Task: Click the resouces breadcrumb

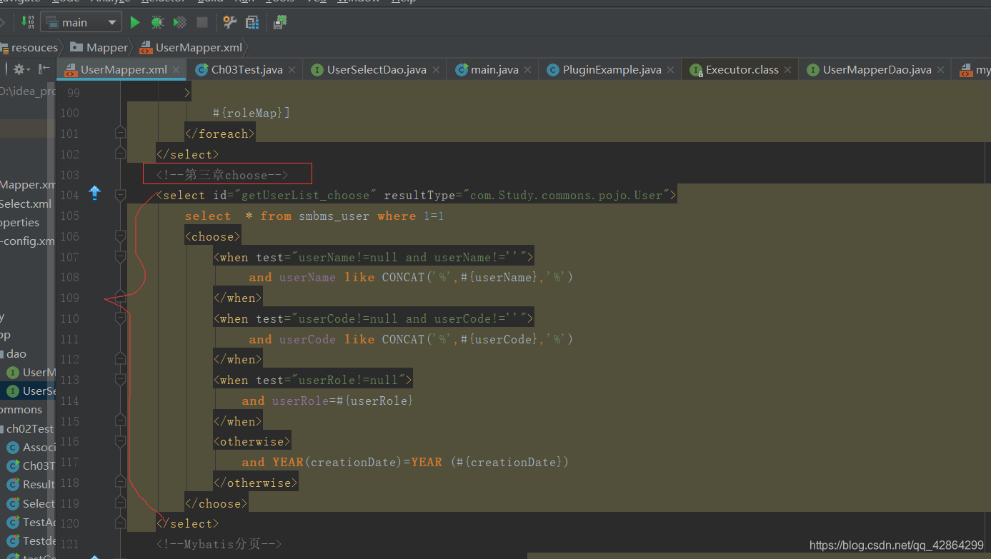Action: (x=29, y=48)
